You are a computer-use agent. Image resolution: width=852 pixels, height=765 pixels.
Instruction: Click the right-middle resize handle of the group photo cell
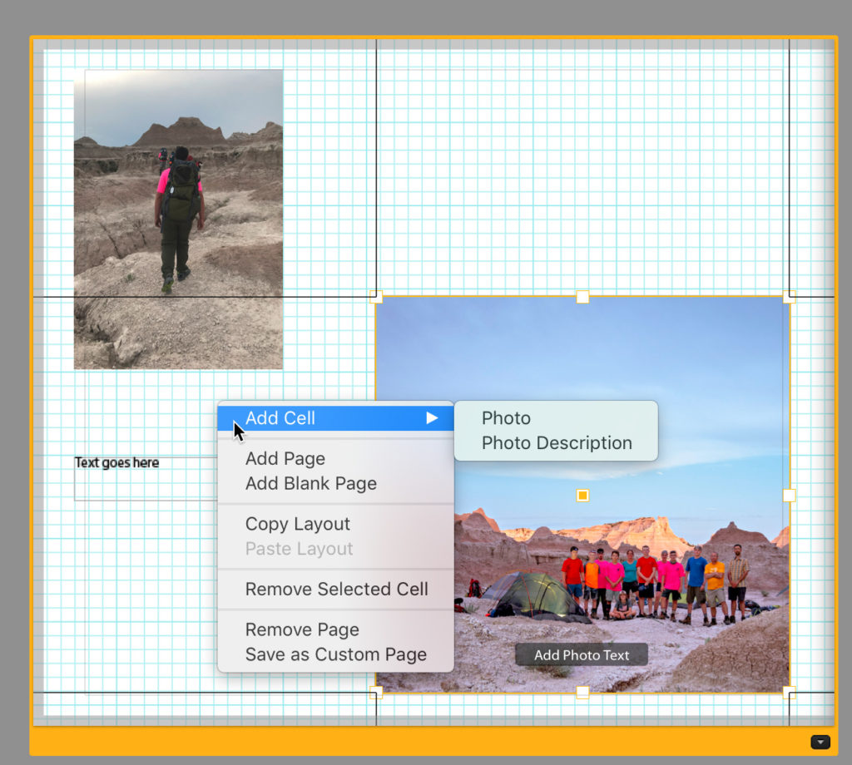tap(790, 496)
